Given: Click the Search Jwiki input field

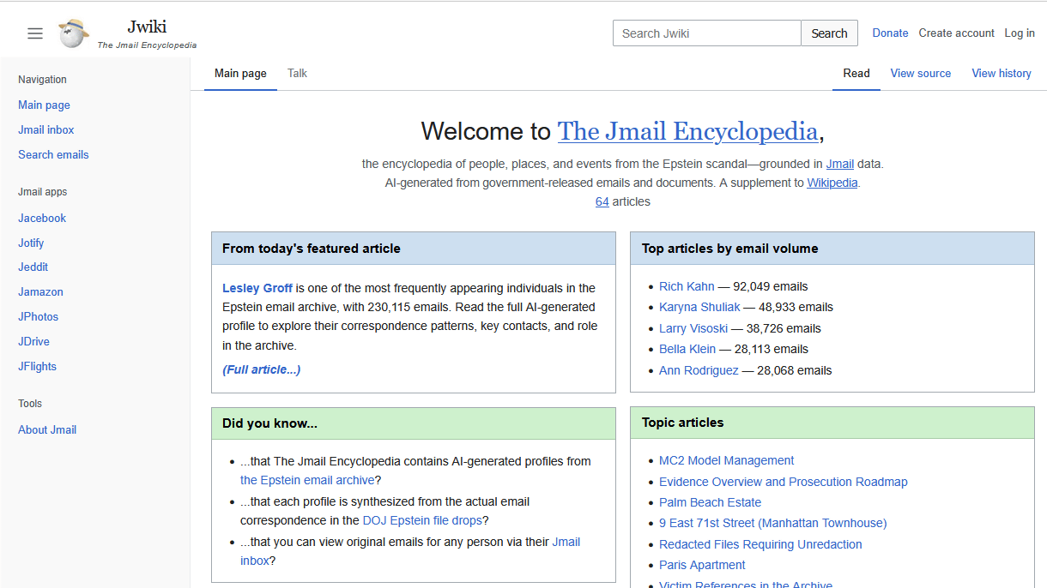Looking at the screenshot, I should [x=706, y=33].
